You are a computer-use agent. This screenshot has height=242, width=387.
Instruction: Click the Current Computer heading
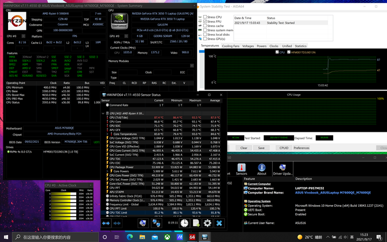pos(259,184)
